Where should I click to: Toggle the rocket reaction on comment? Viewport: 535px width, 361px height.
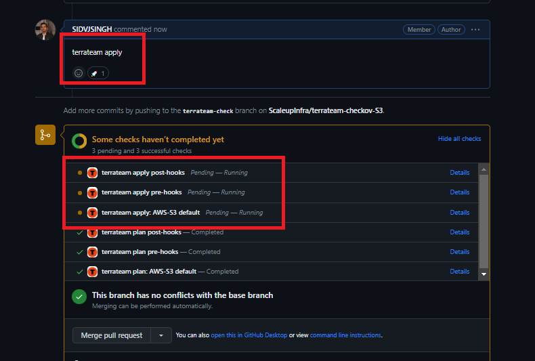(x=98, y=73)
